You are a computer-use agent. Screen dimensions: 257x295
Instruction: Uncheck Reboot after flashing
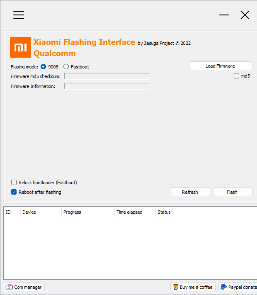(14, 192)
